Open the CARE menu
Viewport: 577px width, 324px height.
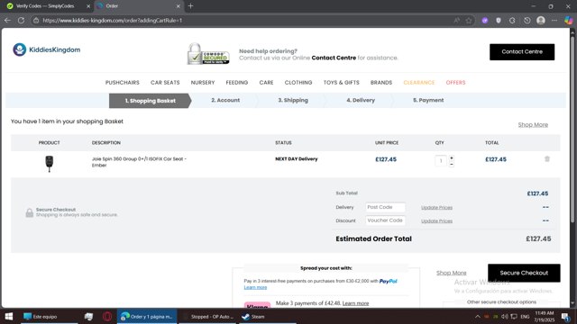point(266,83)
